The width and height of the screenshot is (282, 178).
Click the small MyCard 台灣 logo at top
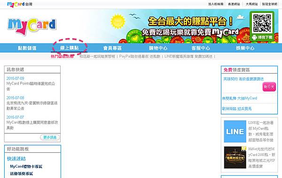tap(19, 4)
